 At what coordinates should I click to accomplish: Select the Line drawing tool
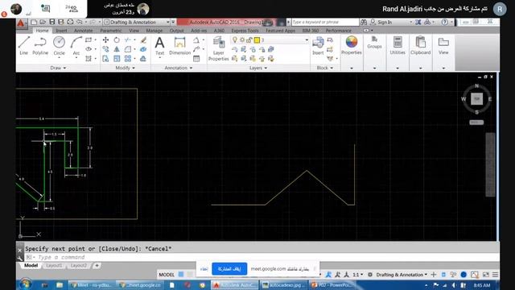click(x=24, y=45)
